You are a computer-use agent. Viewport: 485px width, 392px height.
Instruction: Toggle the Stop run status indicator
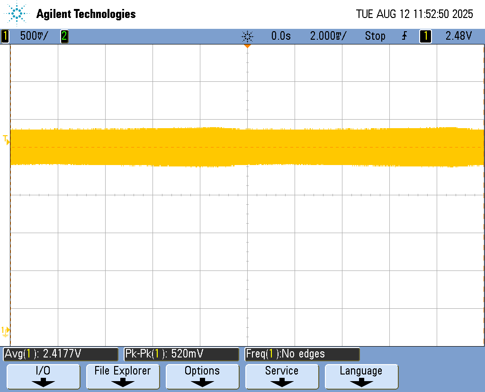[x=375, y=36]
